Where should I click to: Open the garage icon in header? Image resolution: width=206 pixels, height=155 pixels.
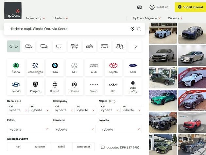(x=140, y=7)
